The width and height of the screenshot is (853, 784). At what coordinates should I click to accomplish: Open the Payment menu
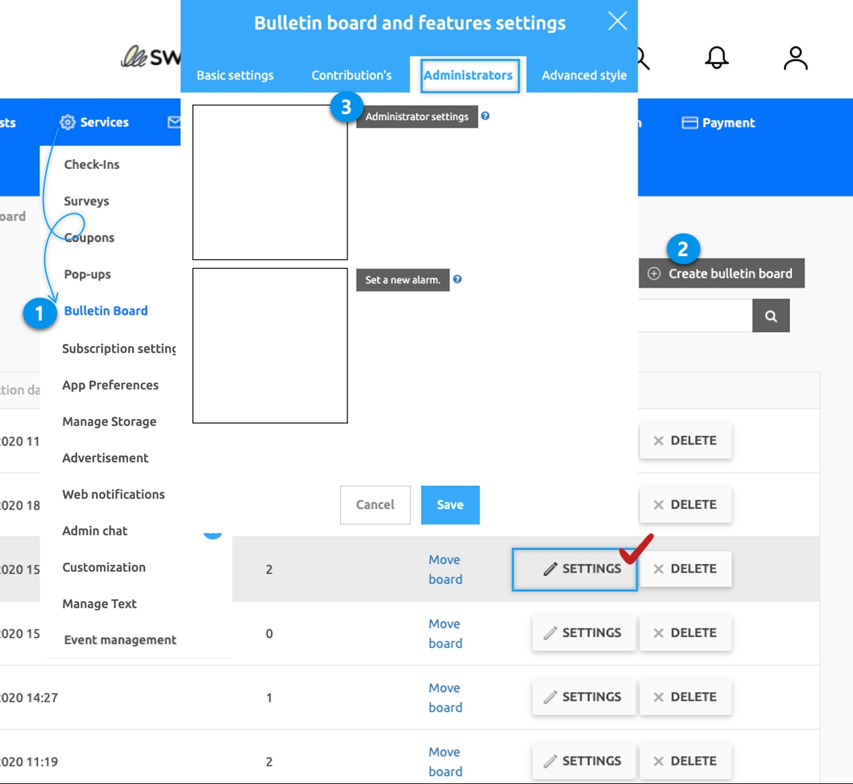coord(718,123)
